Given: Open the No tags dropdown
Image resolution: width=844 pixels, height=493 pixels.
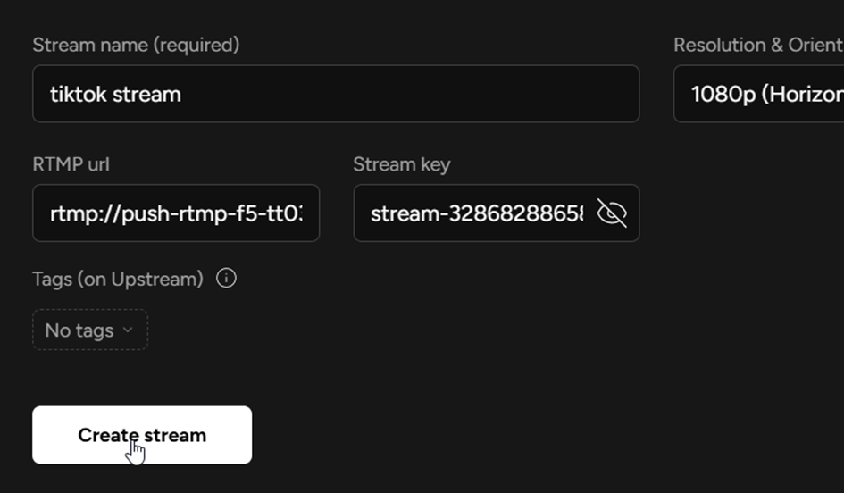Looking at the screenshot, I should [x=90, y=330].
